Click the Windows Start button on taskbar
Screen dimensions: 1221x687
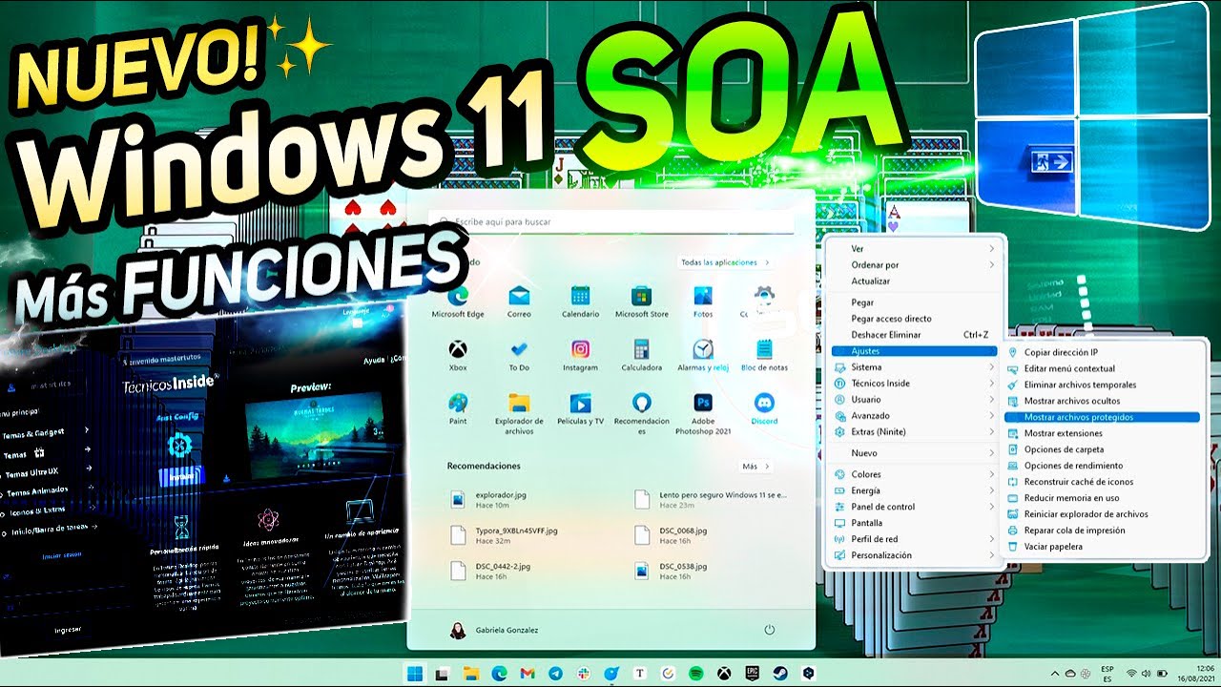[x=415, y=674]
